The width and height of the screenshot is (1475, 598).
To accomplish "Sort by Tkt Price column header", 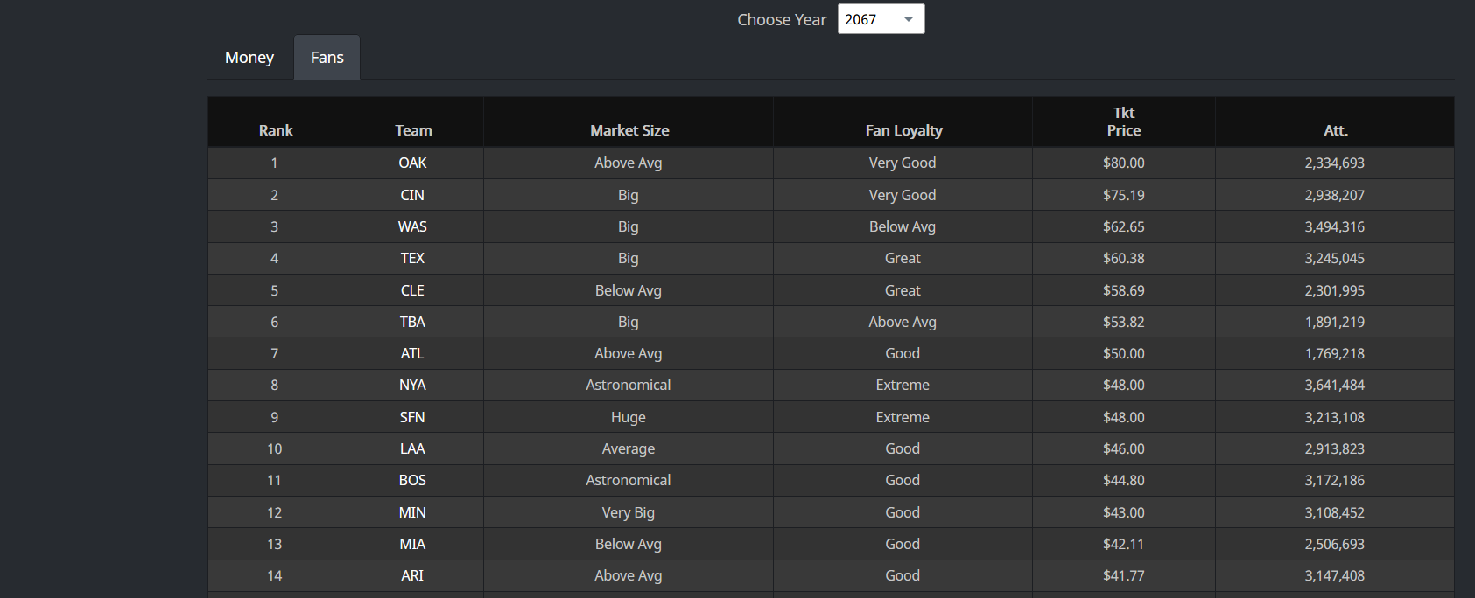I will click(x=1124, y=122).
